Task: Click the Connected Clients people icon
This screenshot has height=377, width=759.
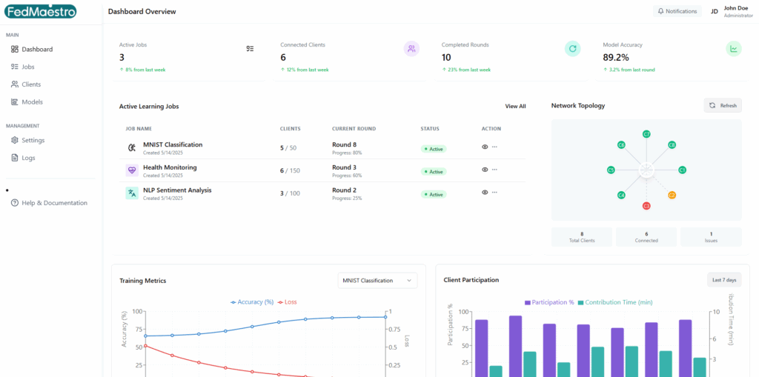Action: tap(411, 48)
